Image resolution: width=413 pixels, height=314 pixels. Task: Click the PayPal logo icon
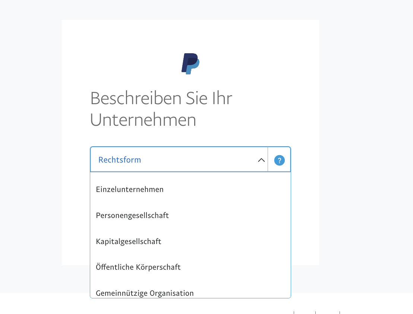tap(190, 64)
